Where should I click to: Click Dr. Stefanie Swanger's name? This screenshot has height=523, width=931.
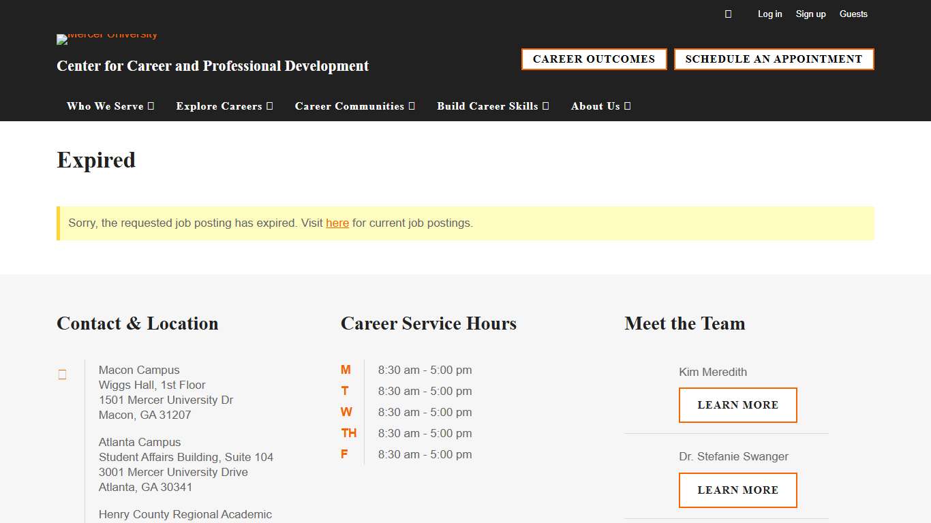[x=734, y=456]
